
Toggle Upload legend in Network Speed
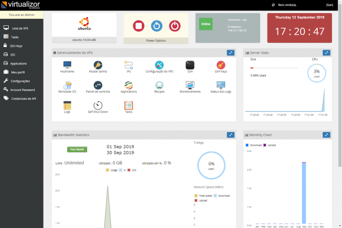pos(201,200)
